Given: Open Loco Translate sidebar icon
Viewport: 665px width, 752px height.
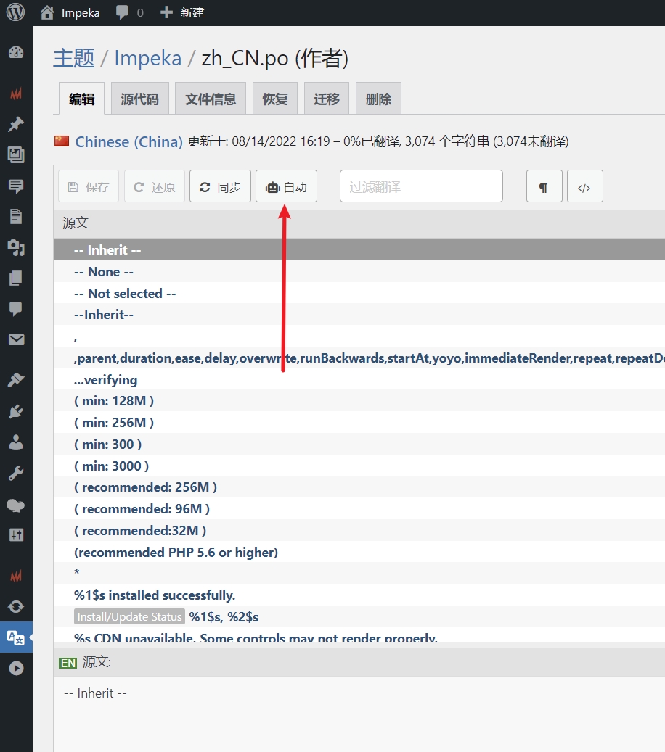Looking at the screenshot, I should (x=16, y=637).
